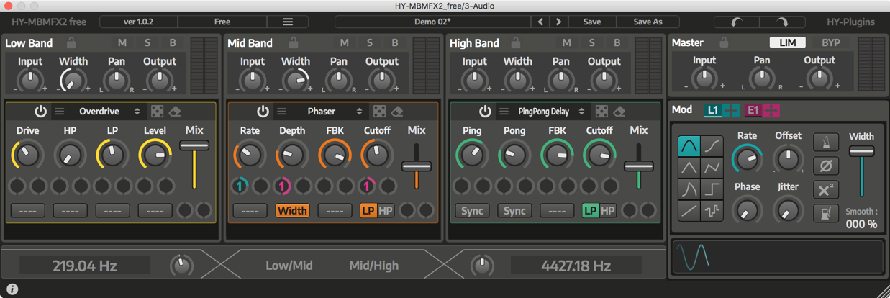This screenshot has width=890, height=298.
Task: Select the square step LFO waveform
Action: coord(712,189)
